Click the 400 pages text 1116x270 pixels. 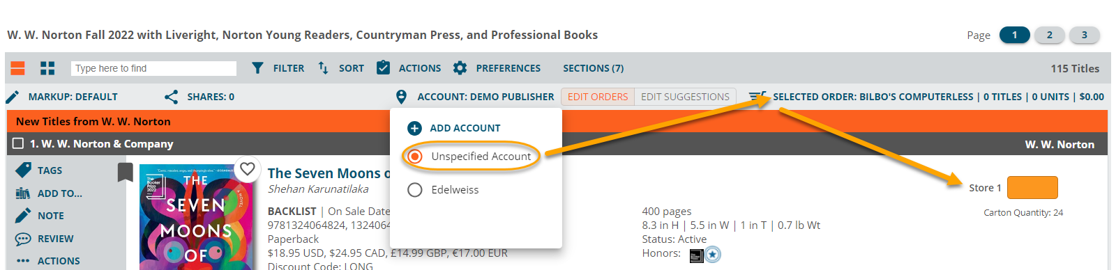click(x=667, y=212)
